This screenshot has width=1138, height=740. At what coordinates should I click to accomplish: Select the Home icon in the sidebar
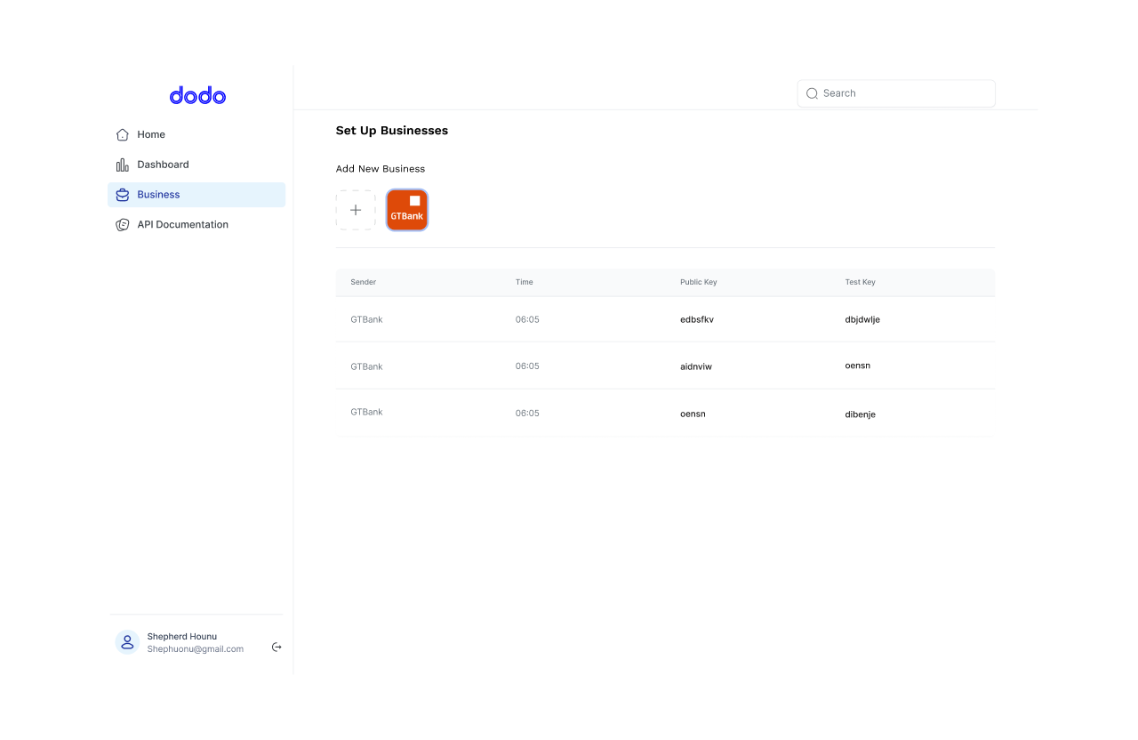(123, 134)
